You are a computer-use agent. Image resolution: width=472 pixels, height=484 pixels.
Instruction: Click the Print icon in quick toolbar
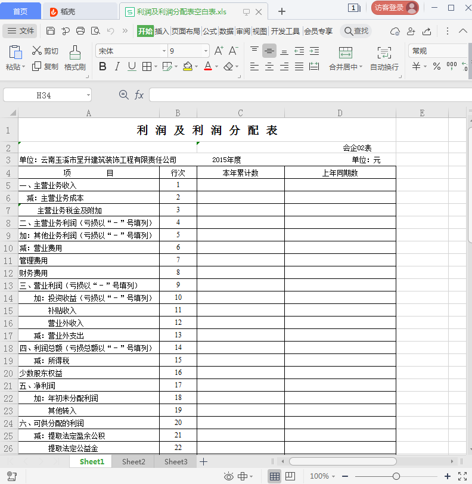80,31
